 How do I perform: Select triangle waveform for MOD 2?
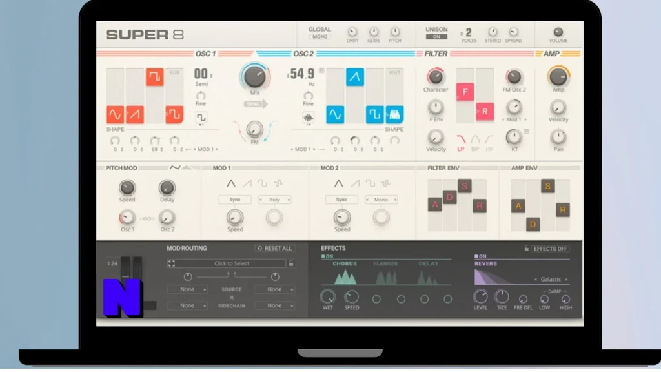coord(338,183)
